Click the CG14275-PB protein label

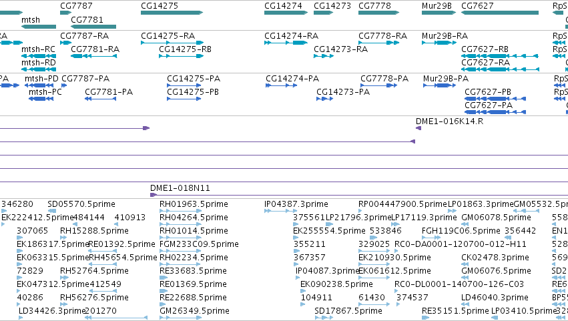tap(193, 92)
